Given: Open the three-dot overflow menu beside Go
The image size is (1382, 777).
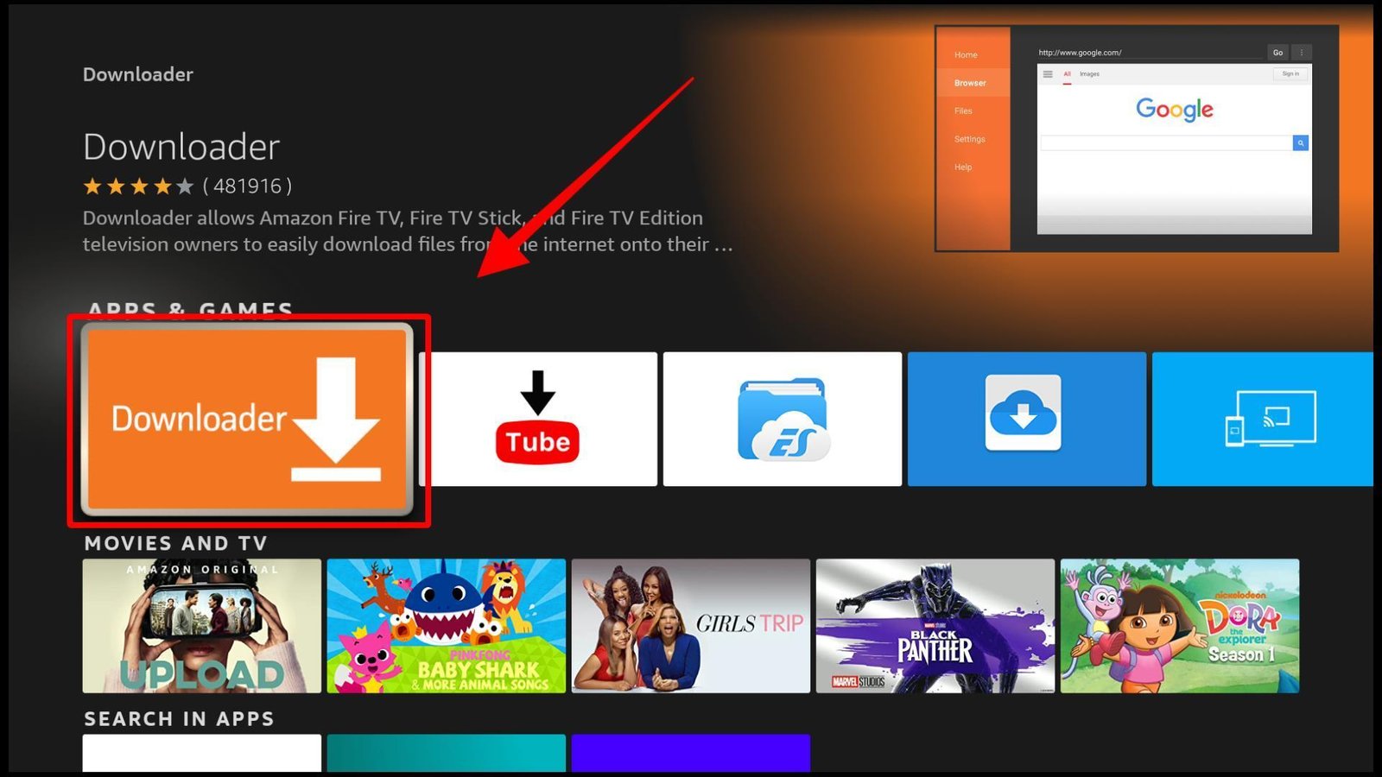Looking at the screenshot, I should click(1302, 52).
